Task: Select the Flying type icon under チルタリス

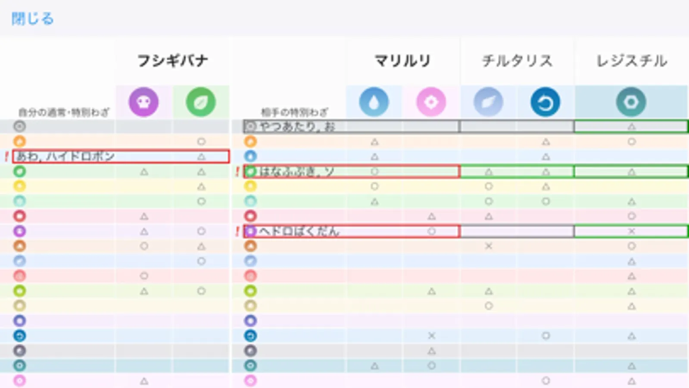Action: [x=488, y=102]
